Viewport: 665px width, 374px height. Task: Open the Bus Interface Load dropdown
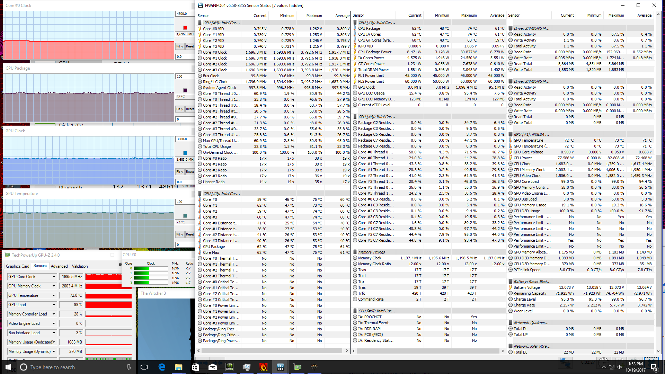(54, 333)
